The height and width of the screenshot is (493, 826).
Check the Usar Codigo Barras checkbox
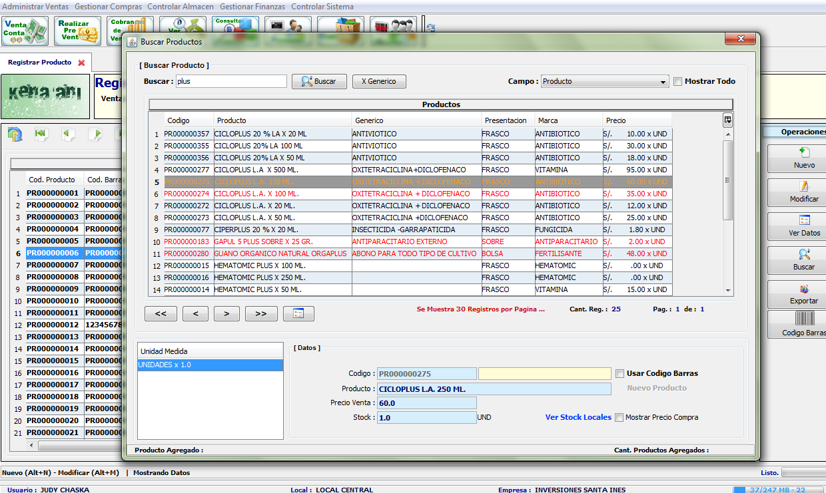pos(619,373)
